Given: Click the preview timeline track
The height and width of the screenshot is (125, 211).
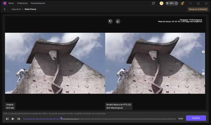Looking at the screenshot, I should point(99,119).
